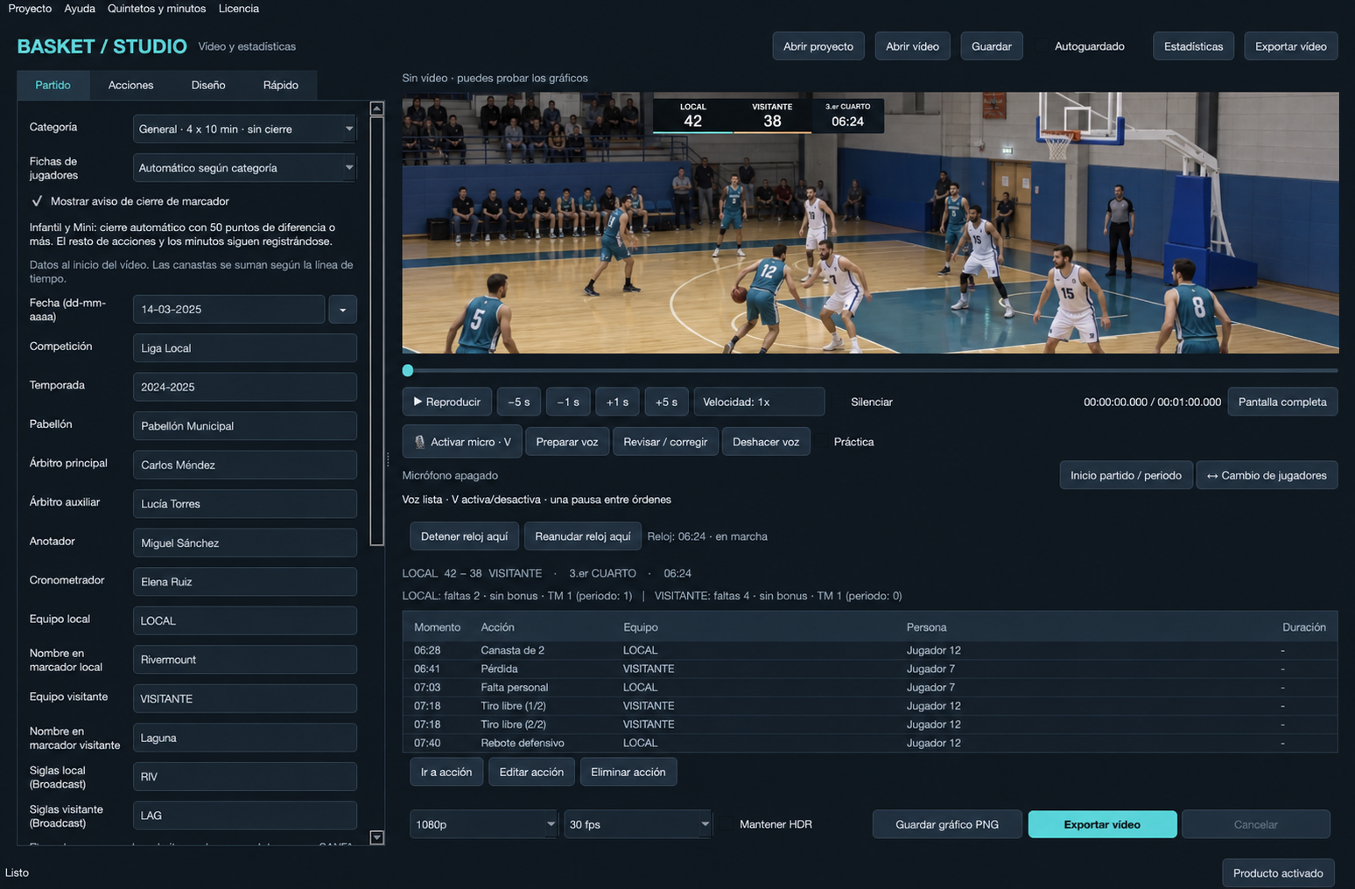Select the 07:03 Falta personal row
Image resolution: width=1355 pixels, height=889 pixels.
click(870, 687)
